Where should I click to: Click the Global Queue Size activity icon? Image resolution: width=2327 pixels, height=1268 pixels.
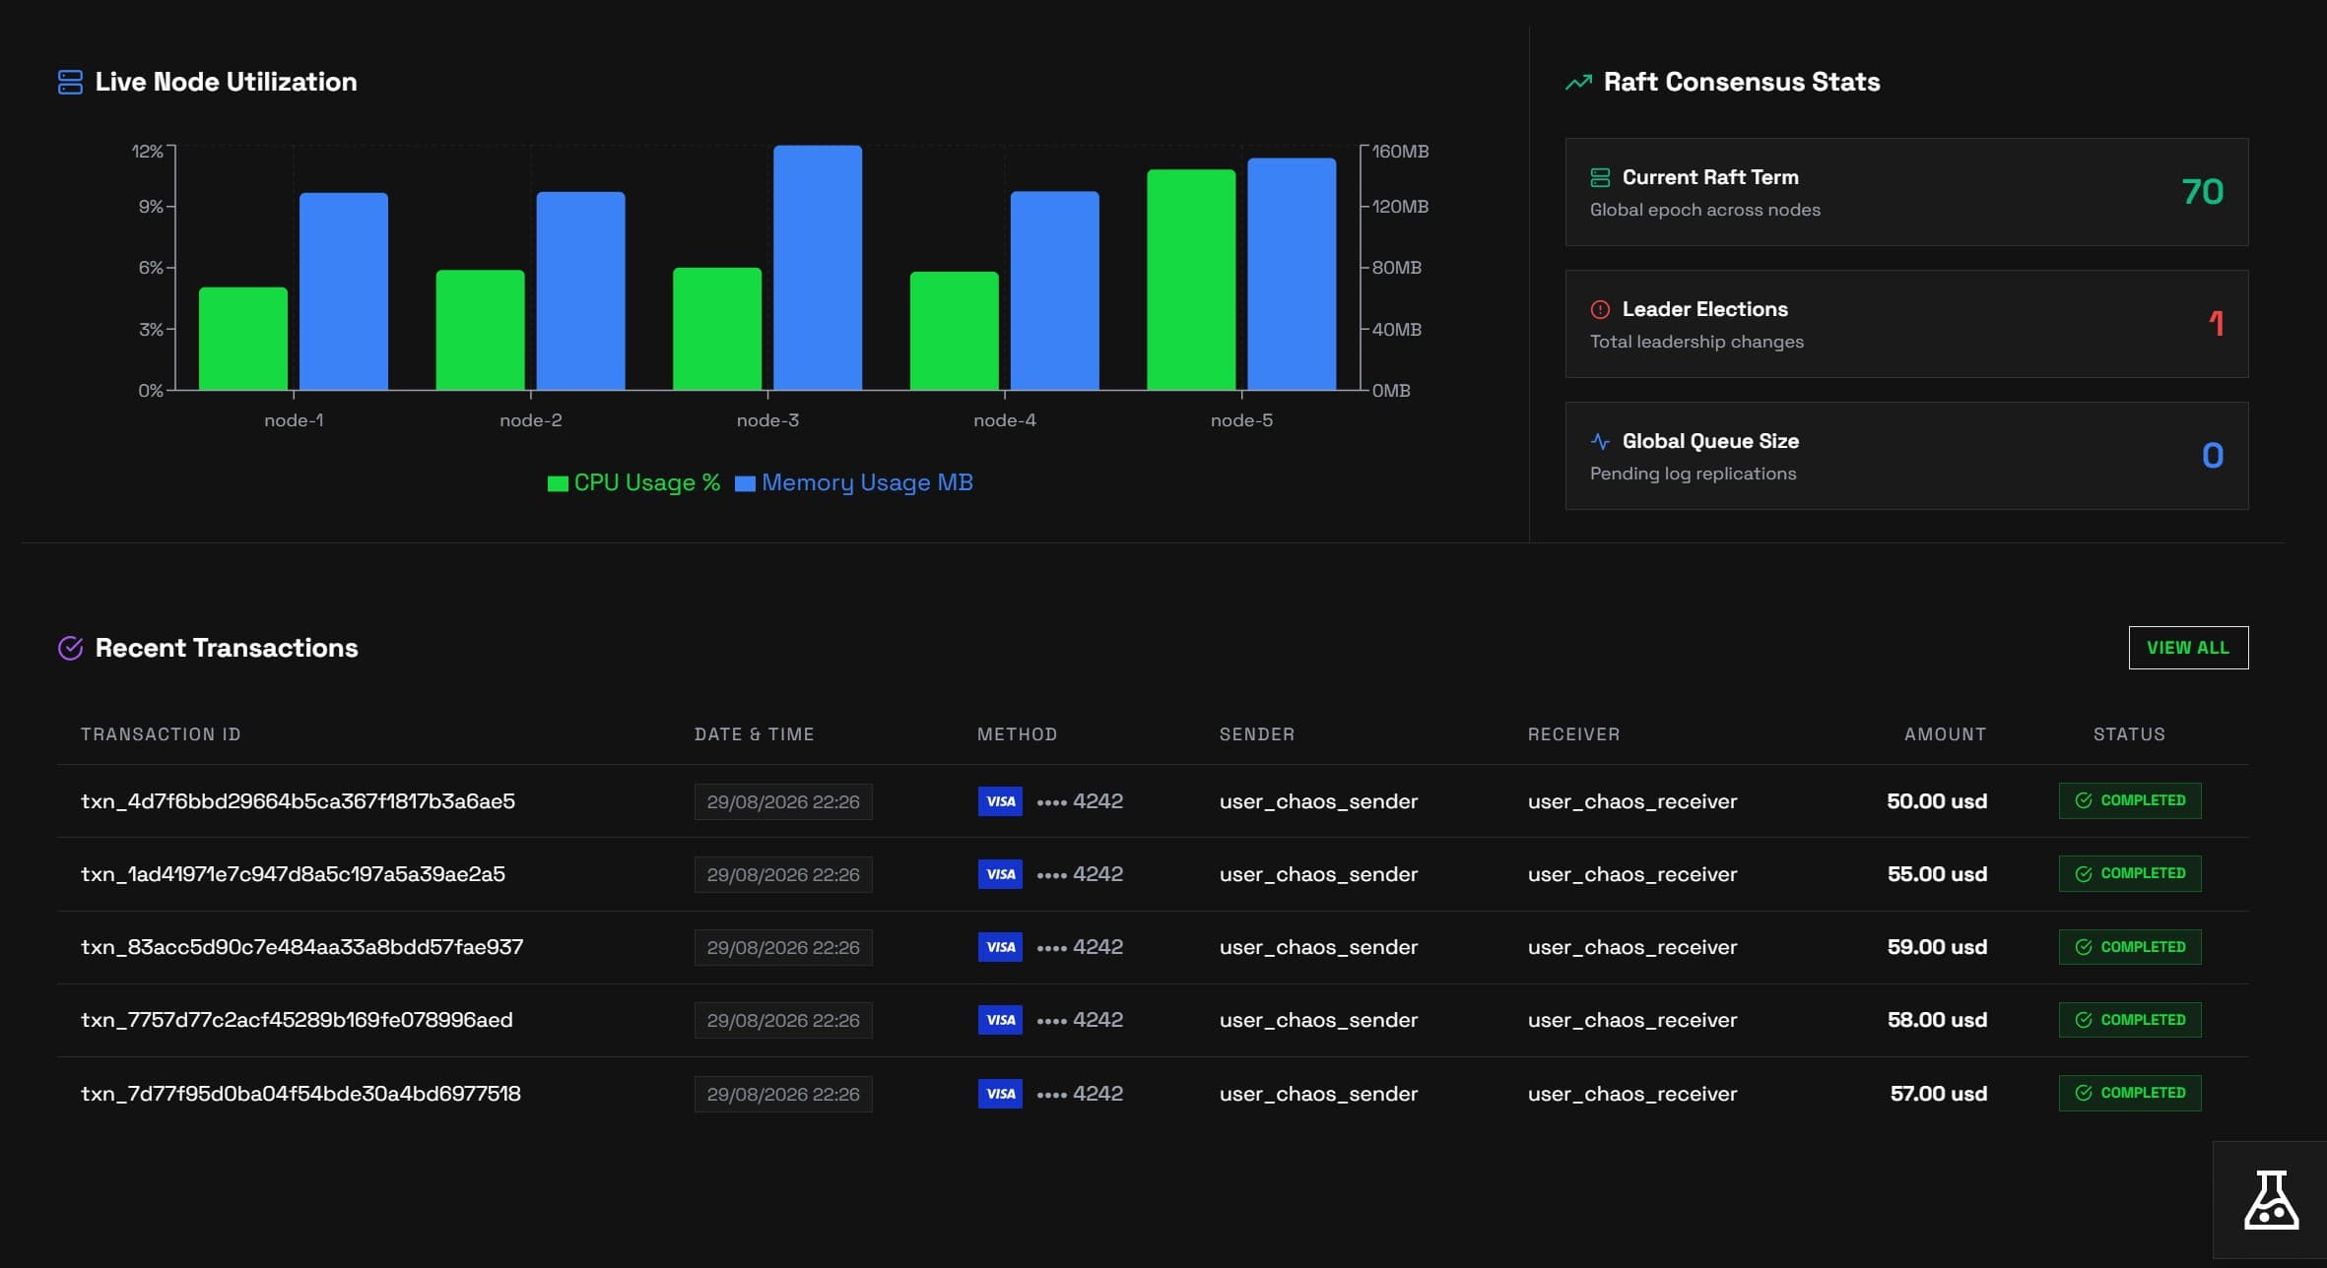(1600, 441)
